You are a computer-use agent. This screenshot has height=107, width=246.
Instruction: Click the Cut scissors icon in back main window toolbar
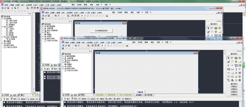pyautogui.click(x=12, y=8)
